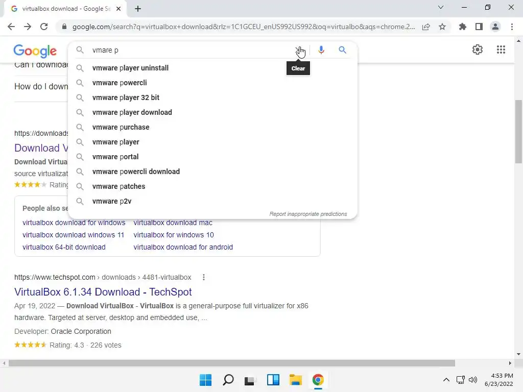The image size is (523, 392).
Task: Open tab search chevron
Action: pyautogui.click(x=441, y=7)
